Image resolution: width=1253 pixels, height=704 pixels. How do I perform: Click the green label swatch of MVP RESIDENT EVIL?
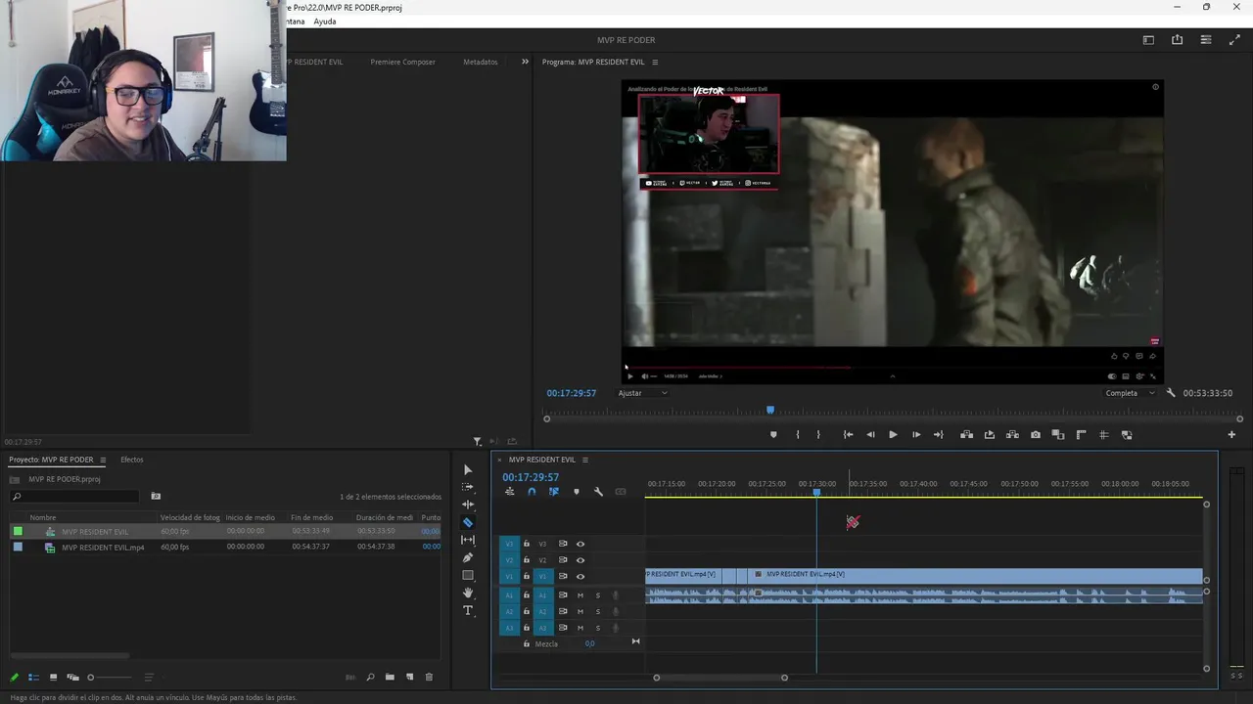18,531
